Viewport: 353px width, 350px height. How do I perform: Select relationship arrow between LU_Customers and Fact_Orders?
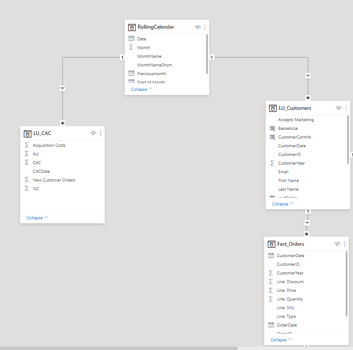[307, 223]
